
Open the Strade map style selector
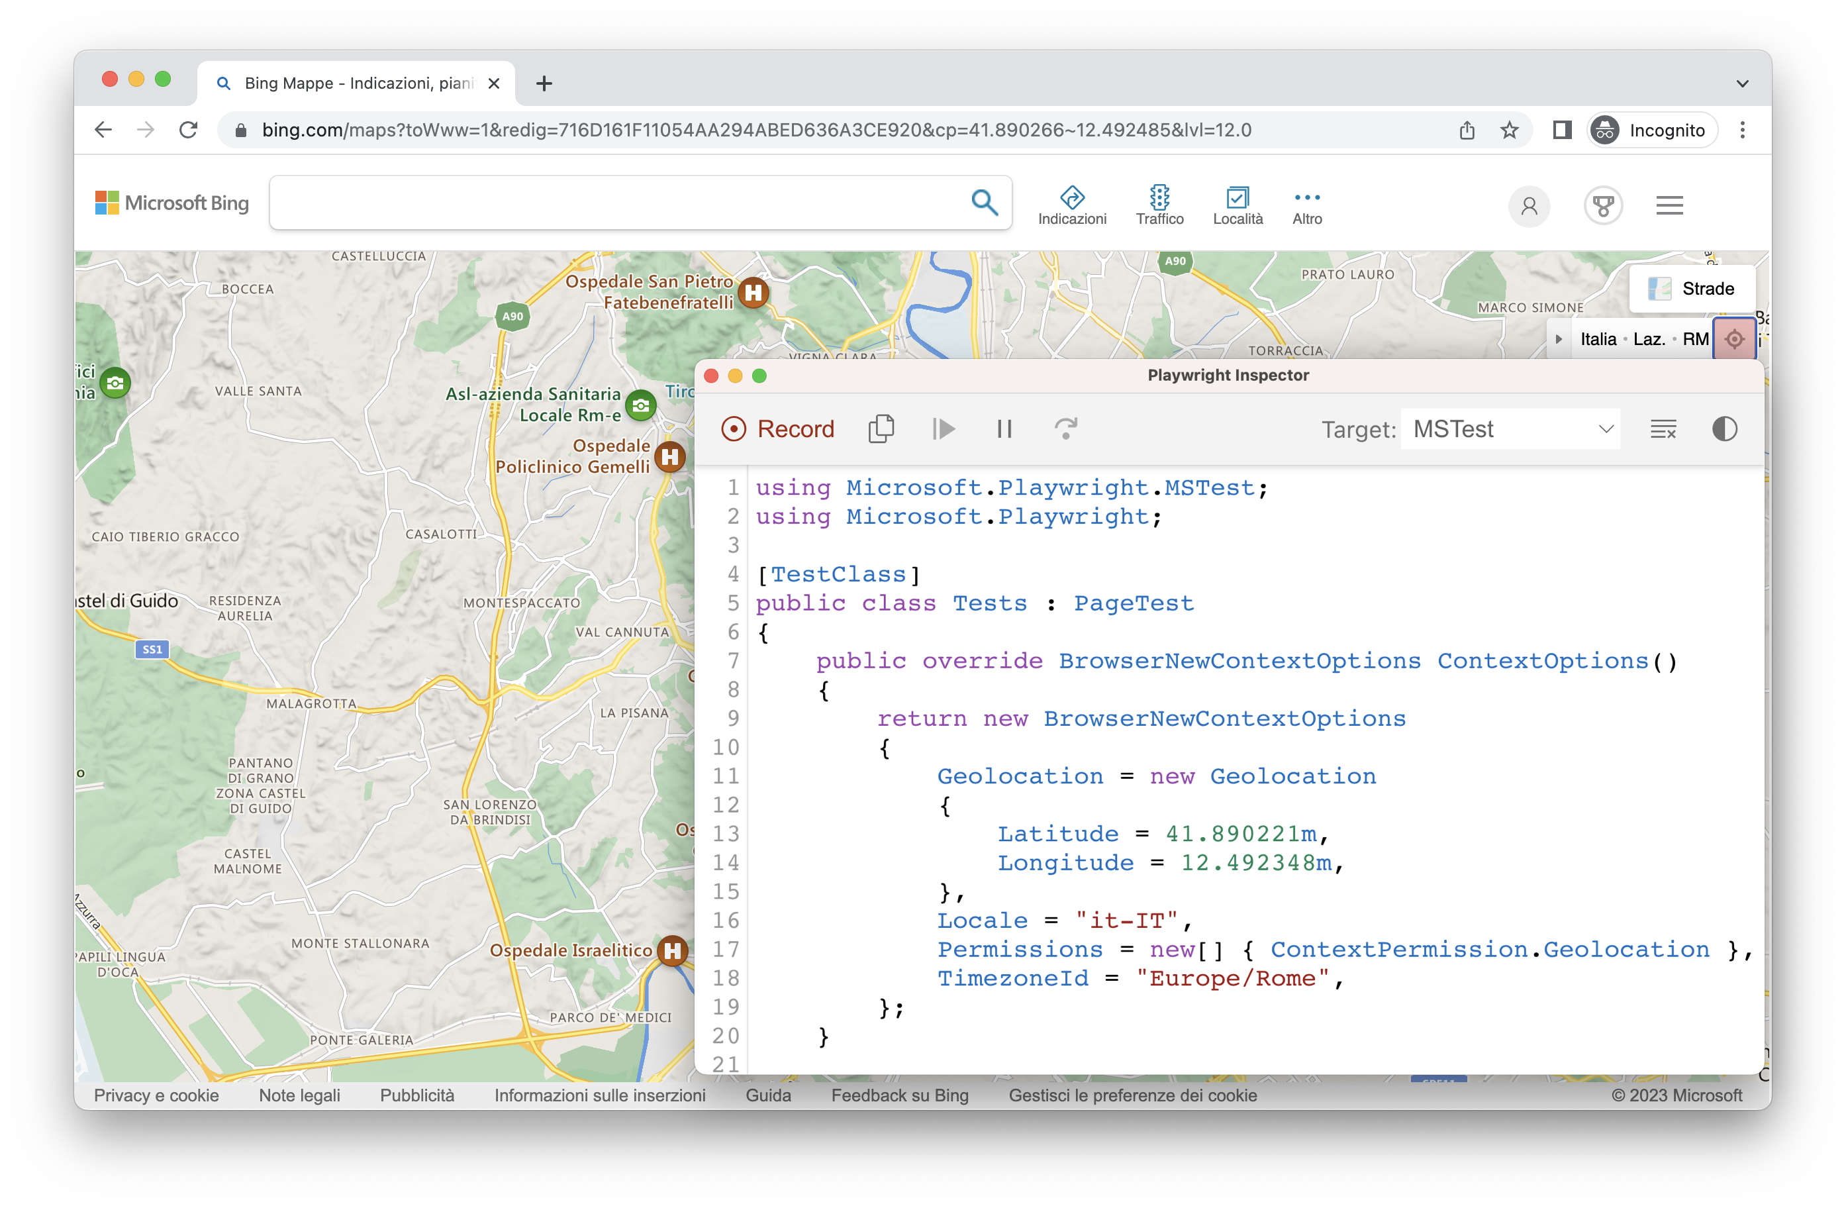1692,289
